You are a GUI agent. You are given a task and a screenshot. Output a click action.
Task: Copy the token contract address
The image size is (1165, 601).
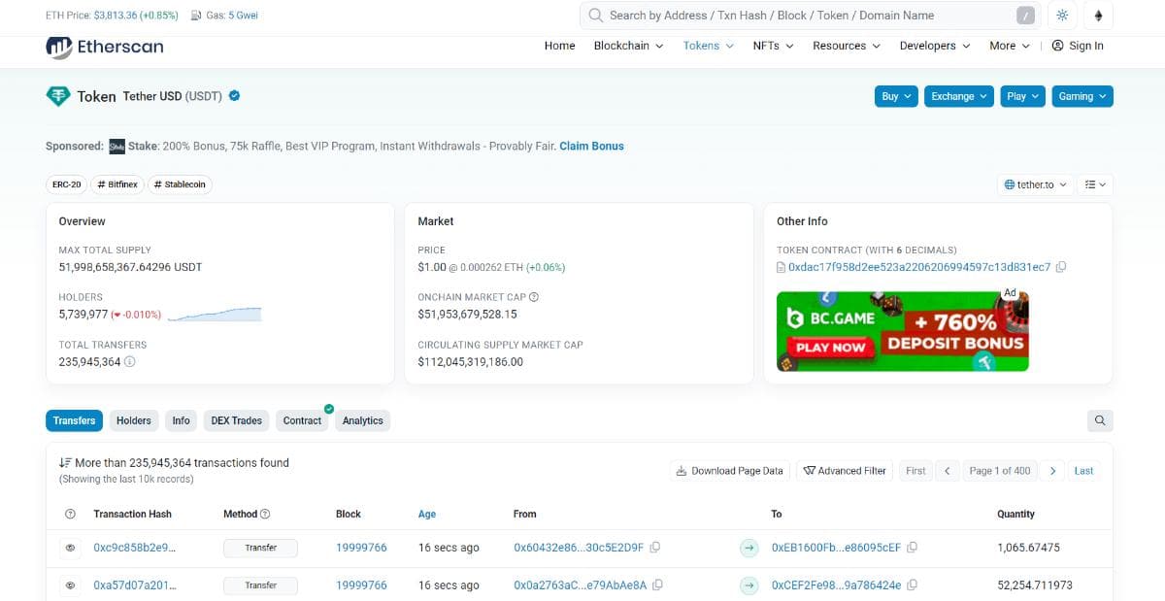point(1060,266)
